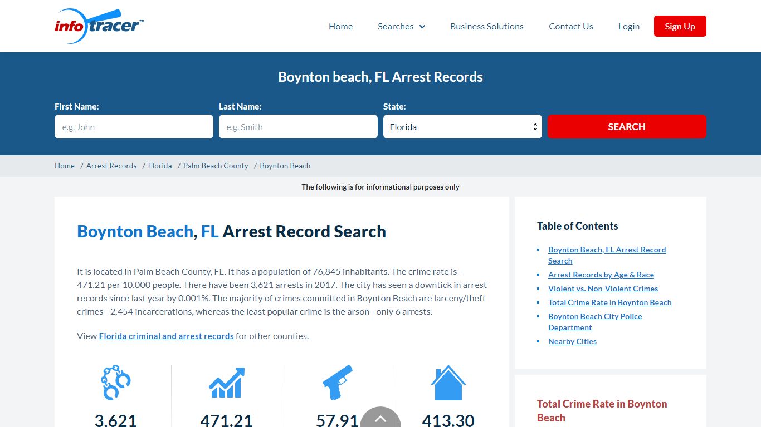Click the red Total Crime Rate sidebar heading

coord(602,411)
